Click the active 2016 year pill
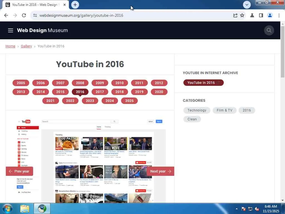 [x=80, y=92]
